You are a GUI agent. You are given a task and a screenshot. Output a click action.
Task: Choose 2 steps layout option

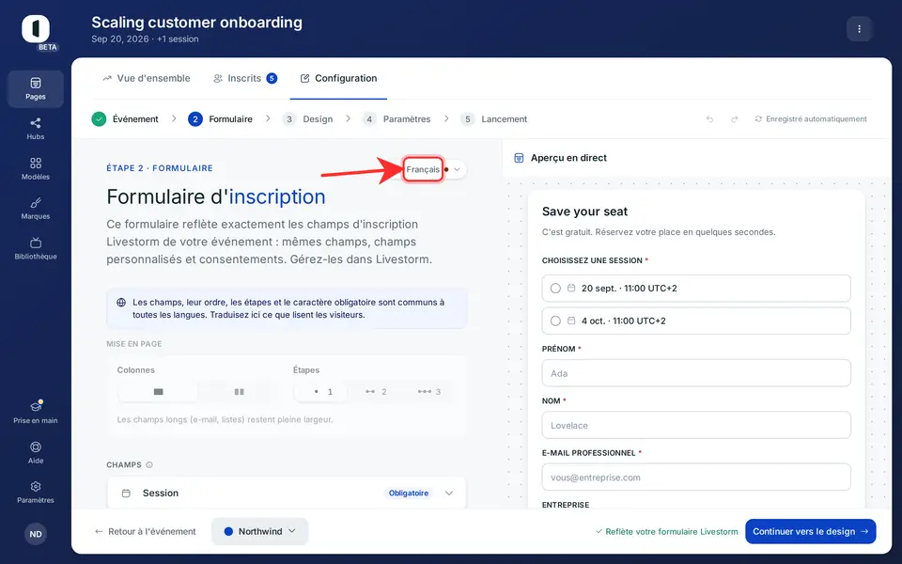tap(376, 392)
